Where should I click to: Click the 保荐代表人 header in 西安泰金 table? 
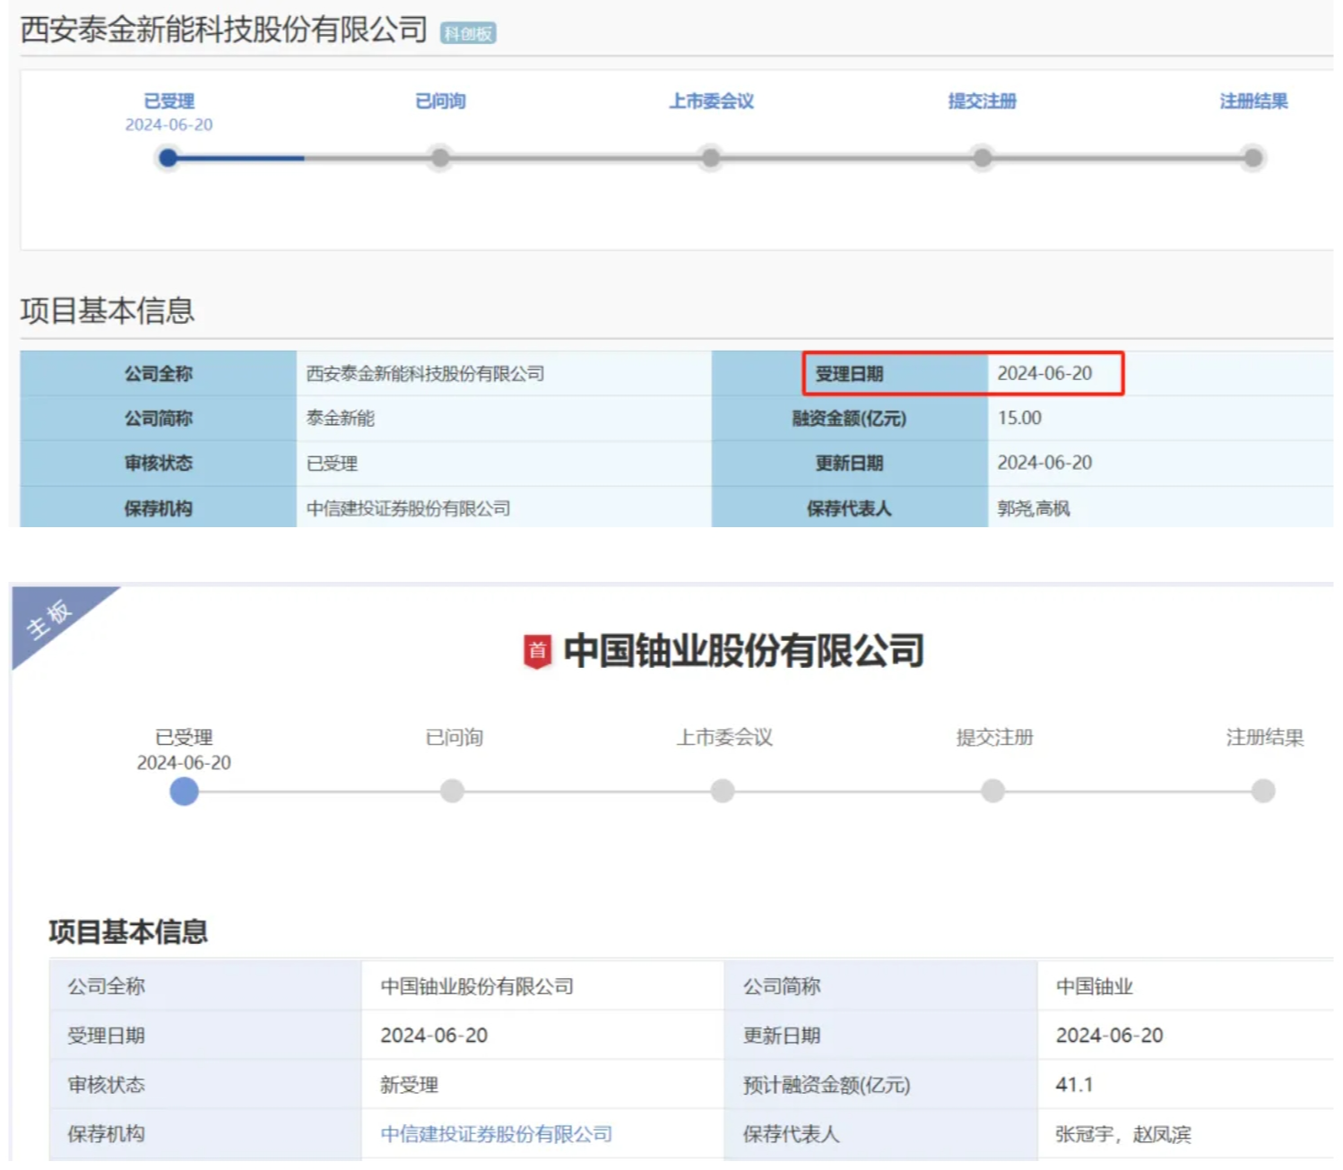(849, 507)
